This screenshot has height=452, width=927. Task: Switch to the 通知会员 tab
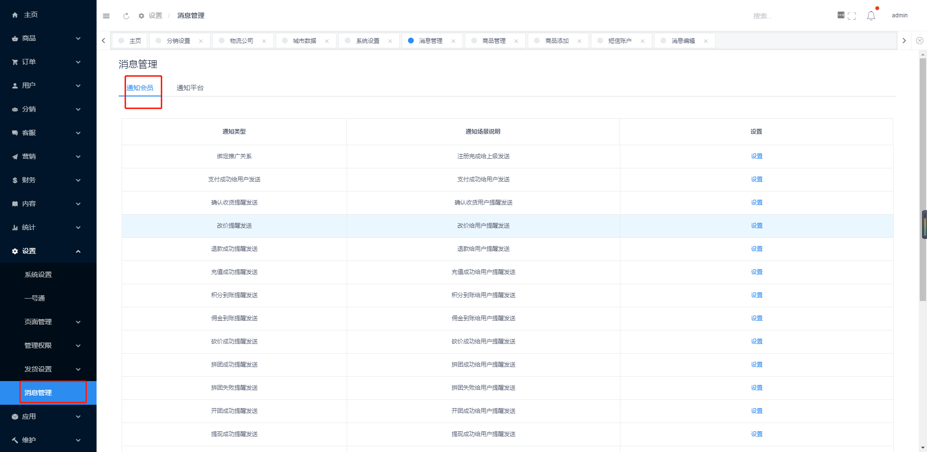(140, 88)
